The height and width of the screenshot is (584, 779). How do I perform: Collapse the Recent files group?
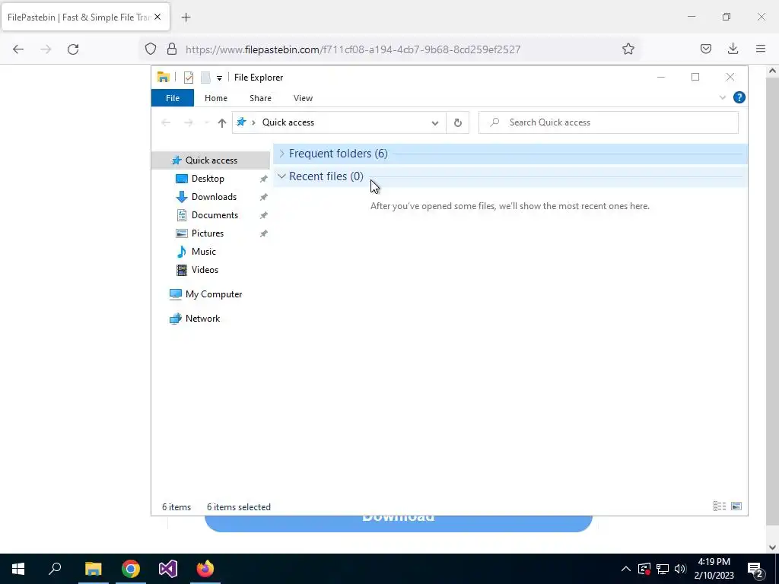coord(281,176)
